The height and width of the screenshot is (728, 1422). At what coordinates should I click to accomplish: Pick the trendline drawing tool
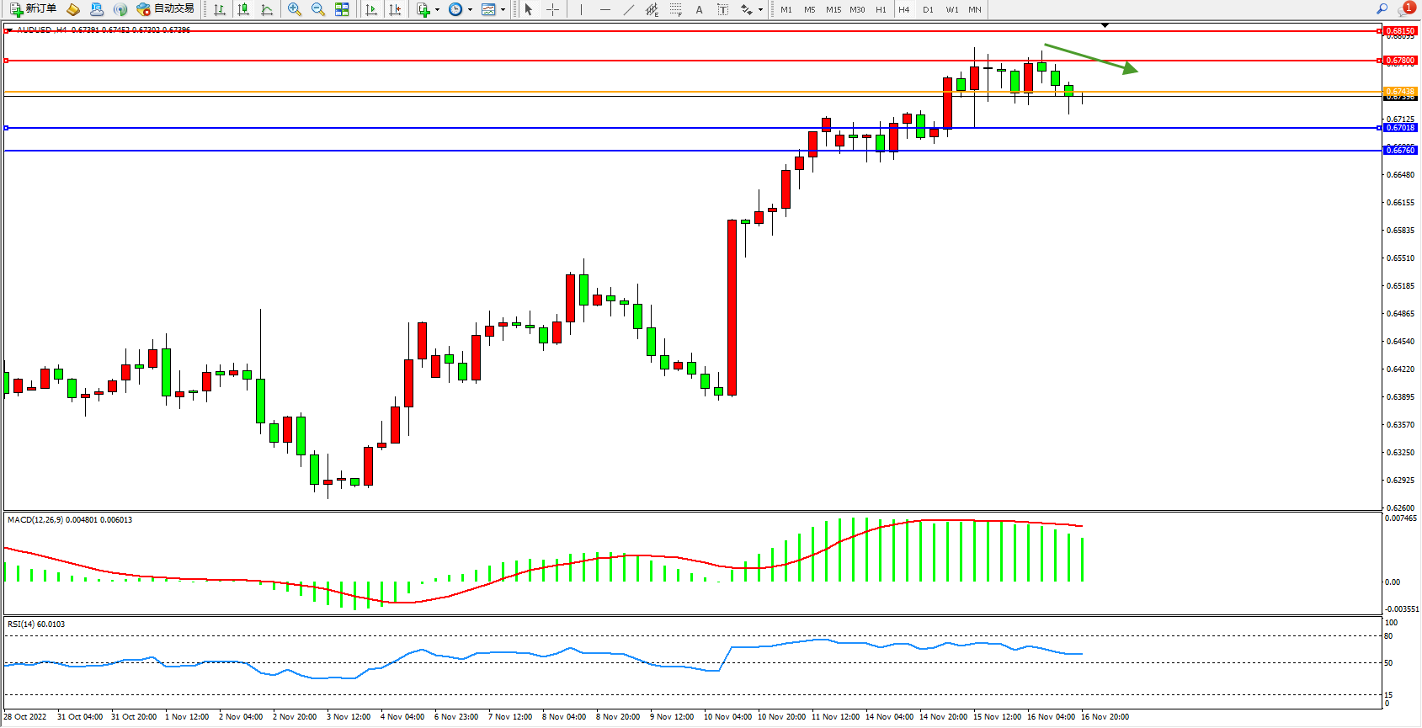(629, 9)
